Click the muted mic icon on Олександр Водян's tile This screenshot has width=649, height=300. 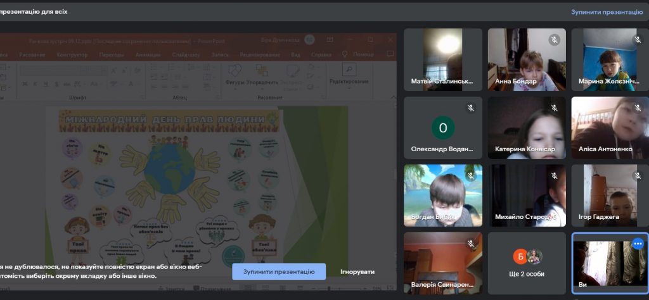[471, 108]
